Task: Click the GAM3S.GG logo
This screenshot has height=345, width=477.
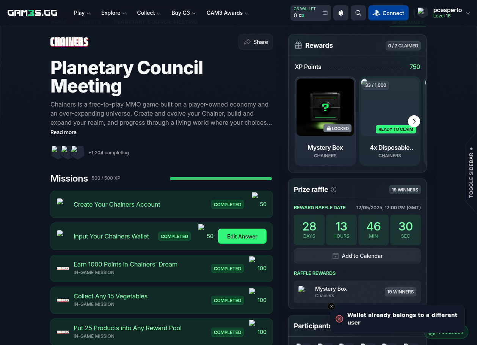Action: 32,13
